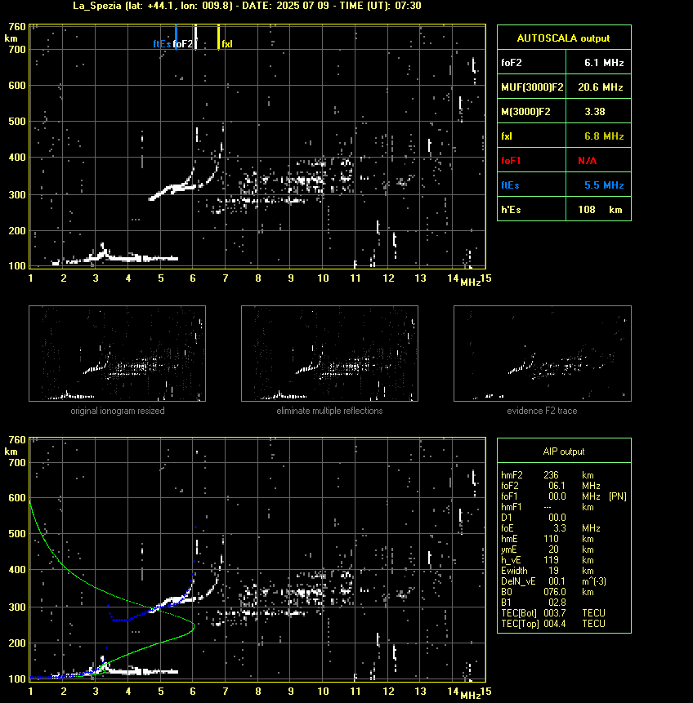693x703 pixels.
Task: Click the yellow fxI marker label
Action: coord(227,44)
